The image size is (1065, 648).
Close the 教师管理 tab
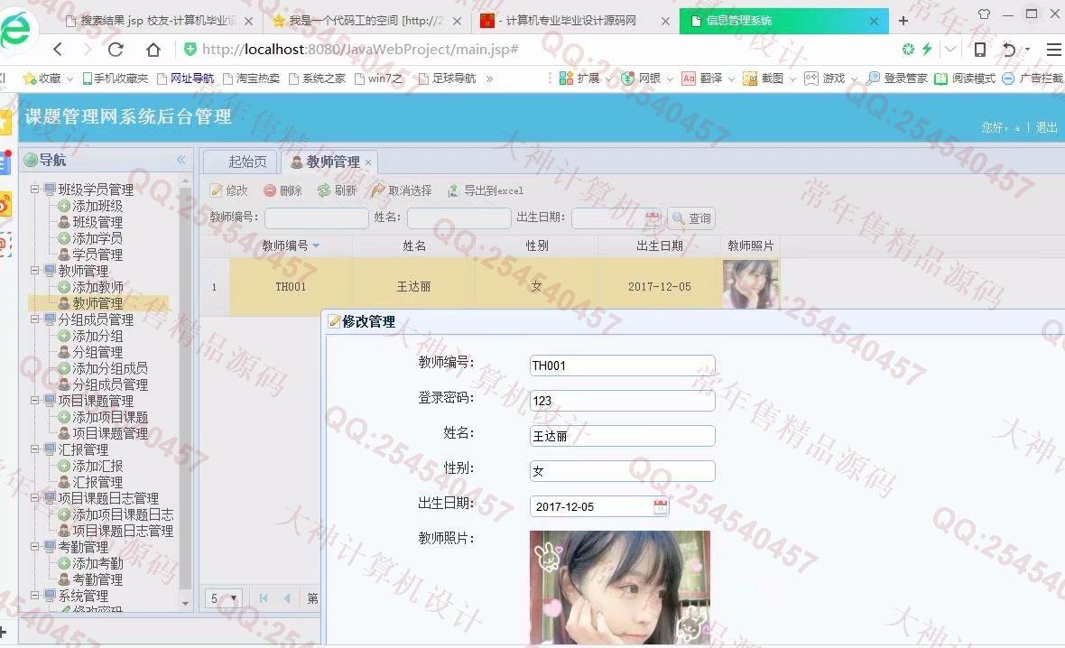tap(368, 162)
